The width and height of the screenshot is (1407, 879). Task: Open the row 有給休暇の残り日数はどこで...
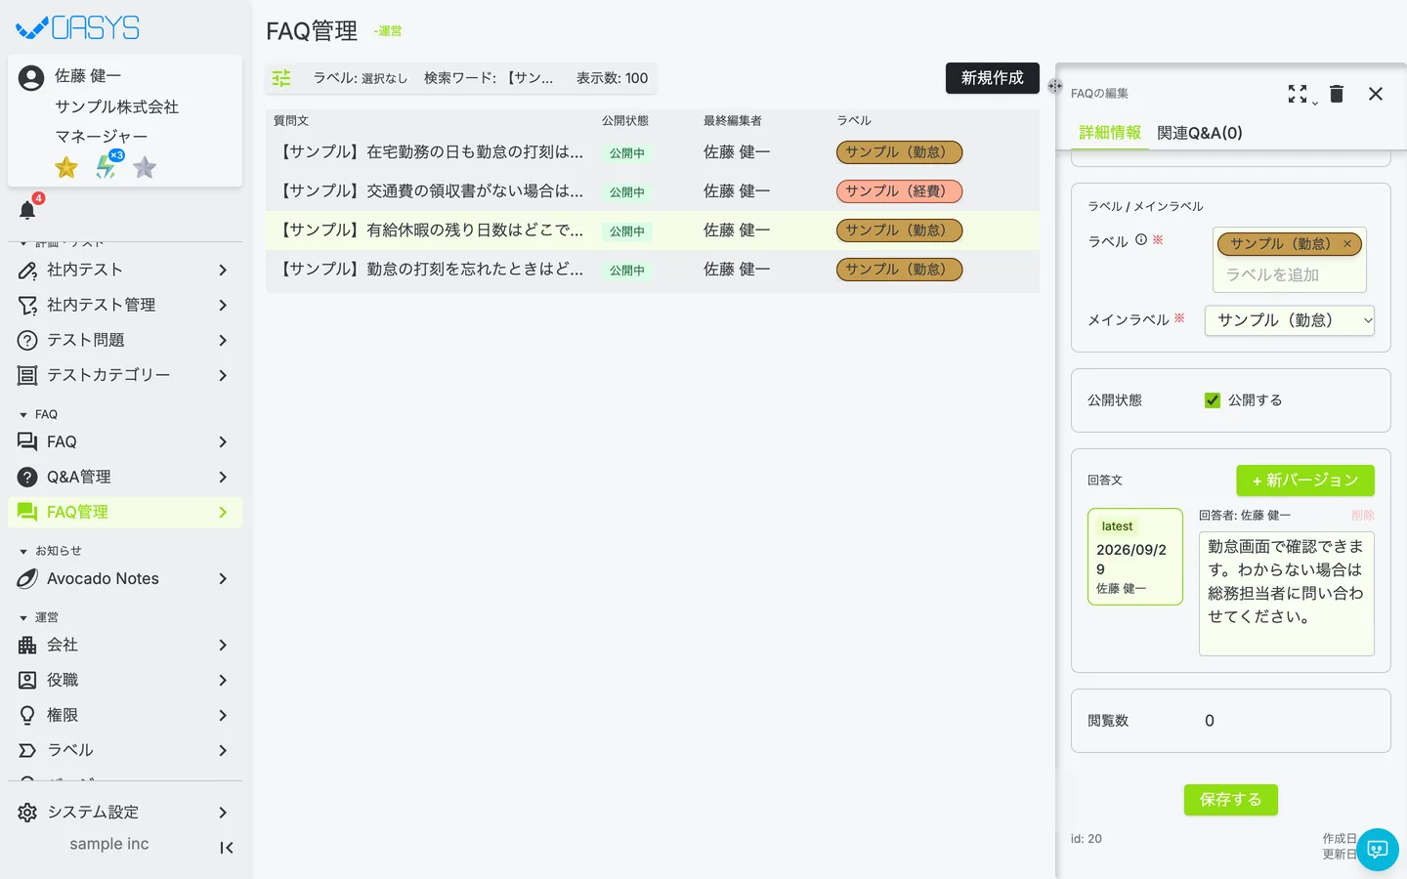click(653, 230)
